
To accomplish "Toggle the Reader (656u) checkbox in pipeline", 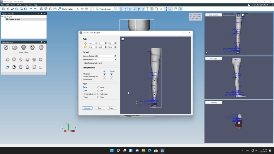I will (x=7, y=19).
